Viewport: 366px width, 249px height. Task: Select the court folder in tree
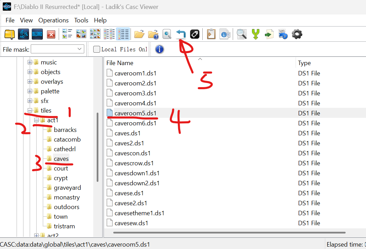click(61, 168)
